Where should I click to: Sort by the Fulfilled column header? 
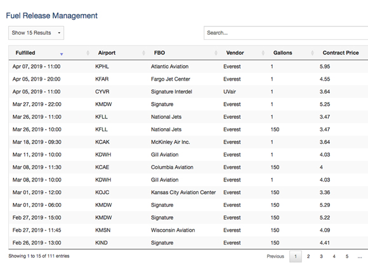[25, 53]
